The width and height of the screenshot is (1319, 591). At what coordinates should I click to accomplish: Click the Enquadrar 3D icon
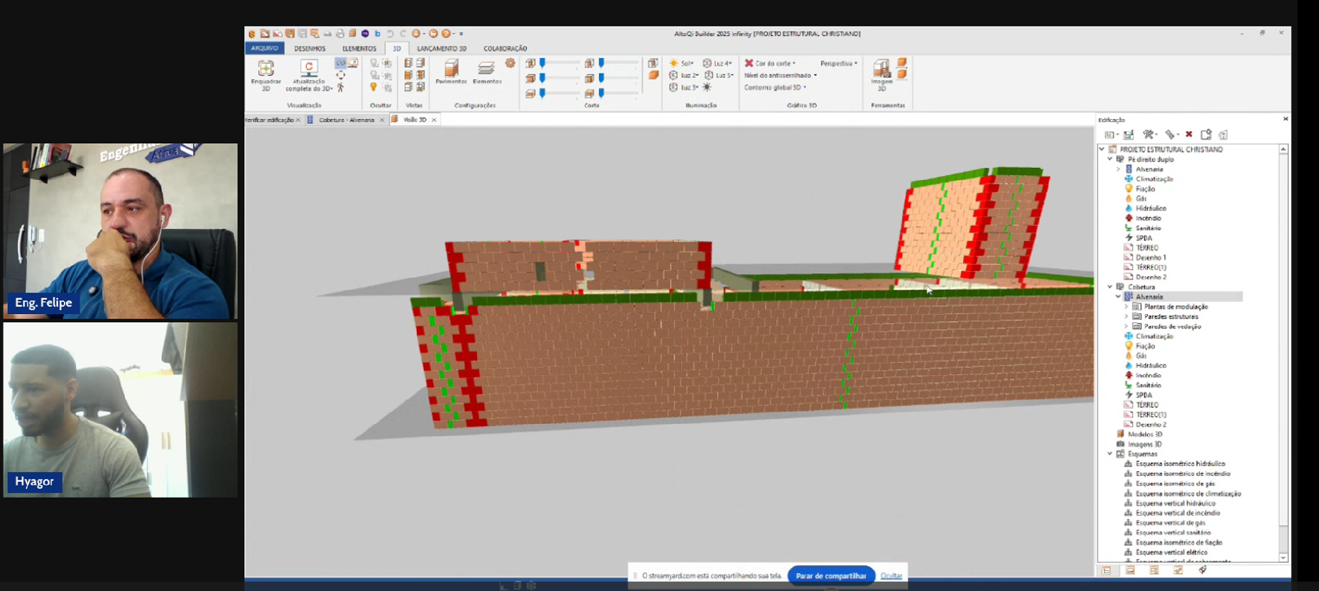pos(265,69)
